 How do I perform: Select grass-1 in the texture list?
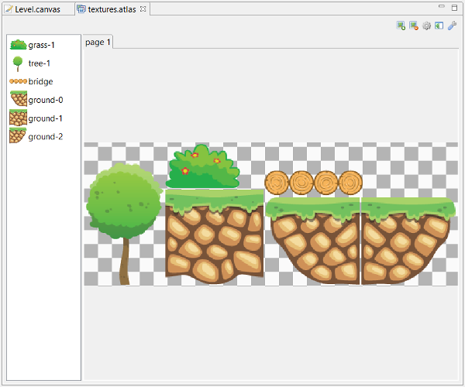click(41, 45)
